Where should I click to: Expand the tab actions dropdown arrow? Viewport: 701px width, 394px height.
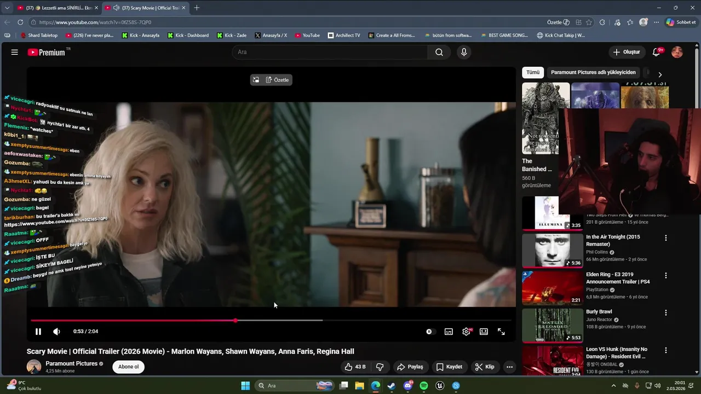pos(7,8)
